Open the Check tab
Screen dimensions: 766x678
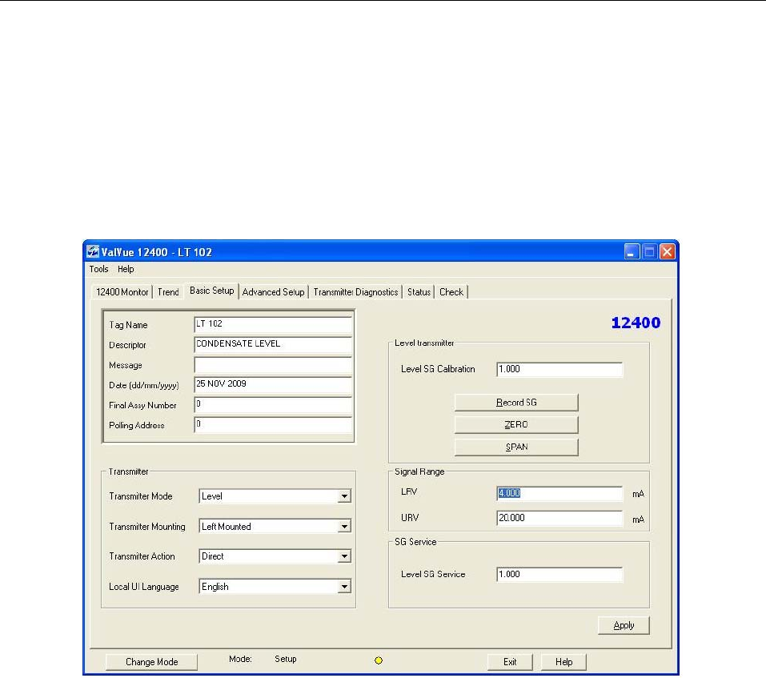[x=451, y=292]
